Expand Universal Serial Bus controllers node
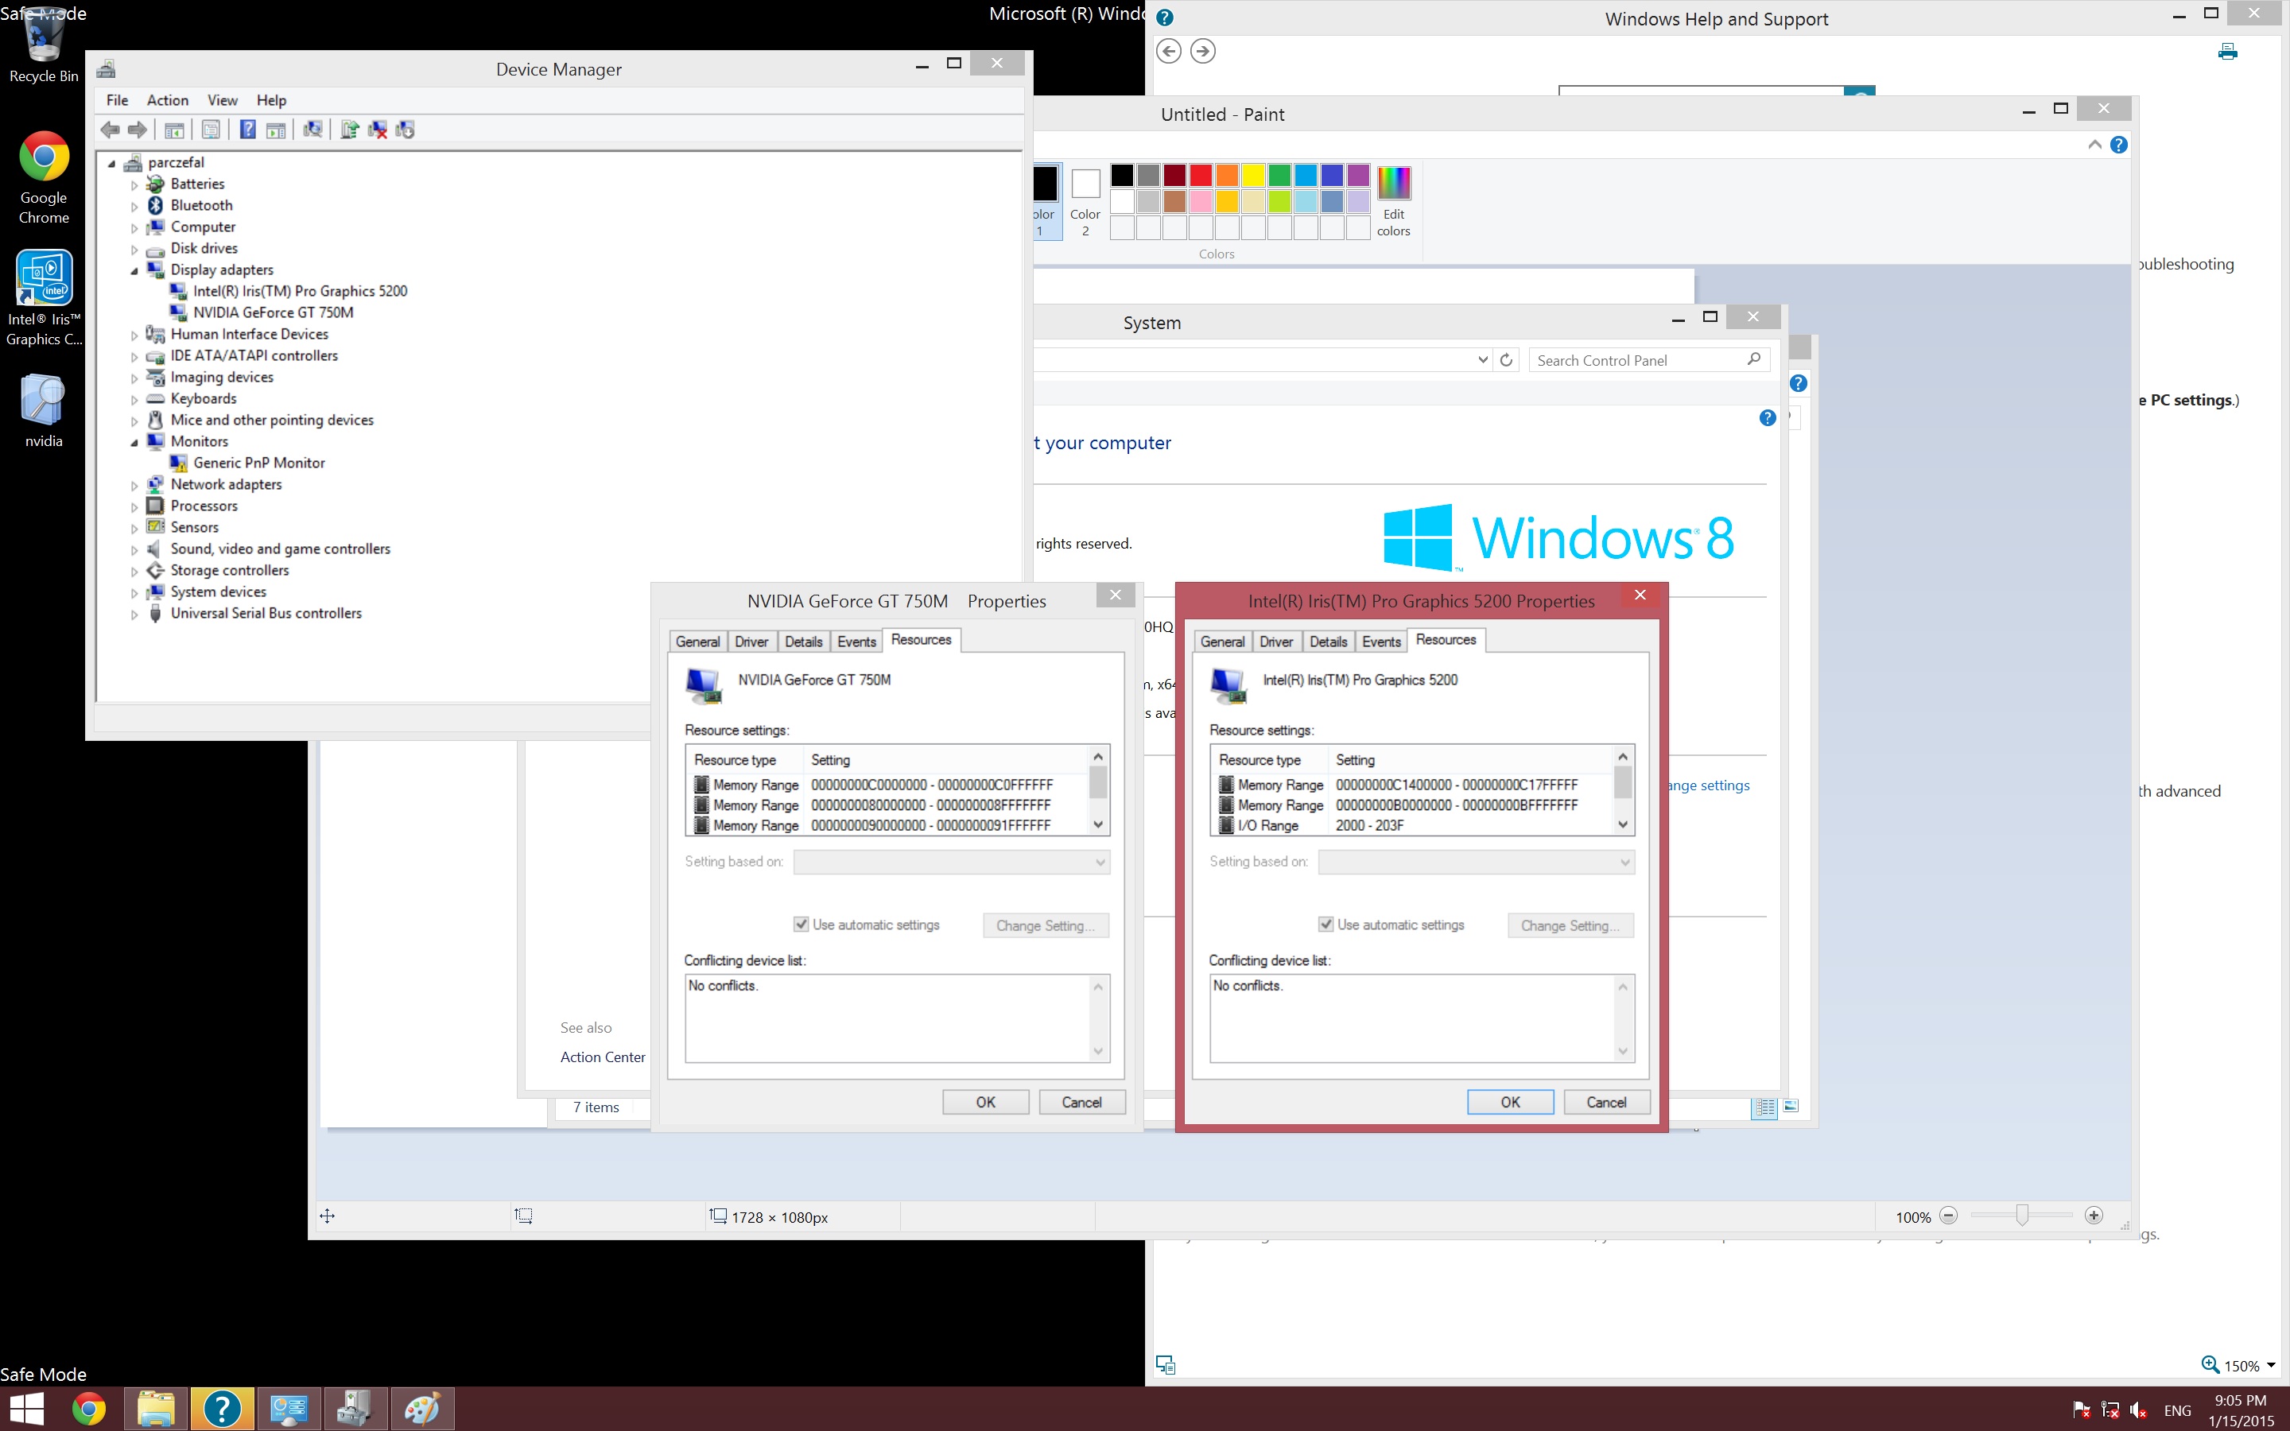The image size is (2290, 1431). (134, 615)
